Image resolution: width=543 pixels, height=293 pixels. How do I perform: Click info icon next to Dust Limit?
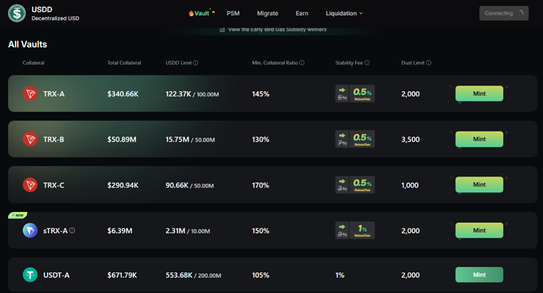tap(429, 63)
